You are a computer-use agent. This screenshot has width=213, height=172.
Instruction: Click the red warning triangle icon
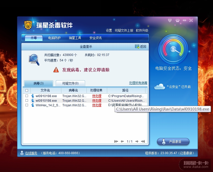coord(56,70)
